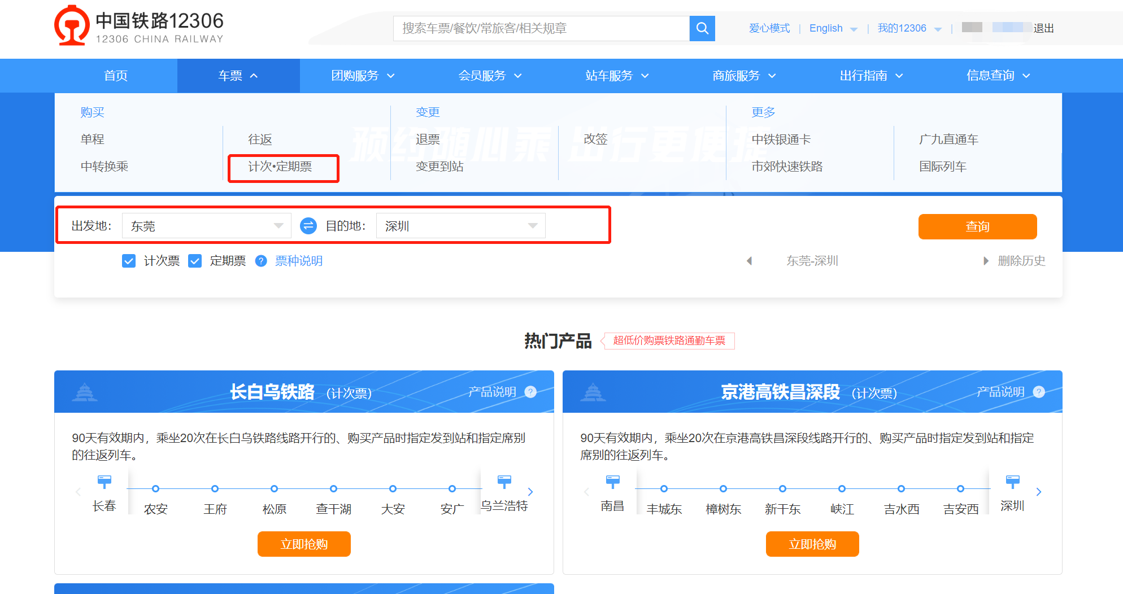Go back in 长白乌铁路 station list
This screenshot has width=1123, height=594.
pos(78,492)
